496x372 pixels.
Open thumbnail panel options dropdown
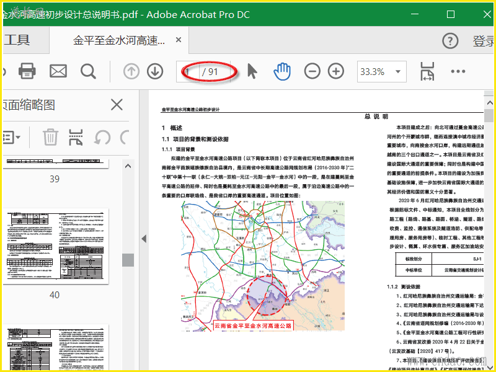[x=12, y=137]
